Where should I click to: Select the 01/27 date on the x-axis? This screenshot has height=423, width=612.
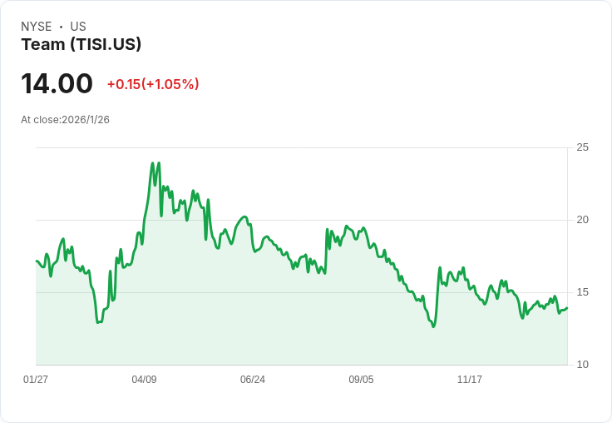click(36, 380)
